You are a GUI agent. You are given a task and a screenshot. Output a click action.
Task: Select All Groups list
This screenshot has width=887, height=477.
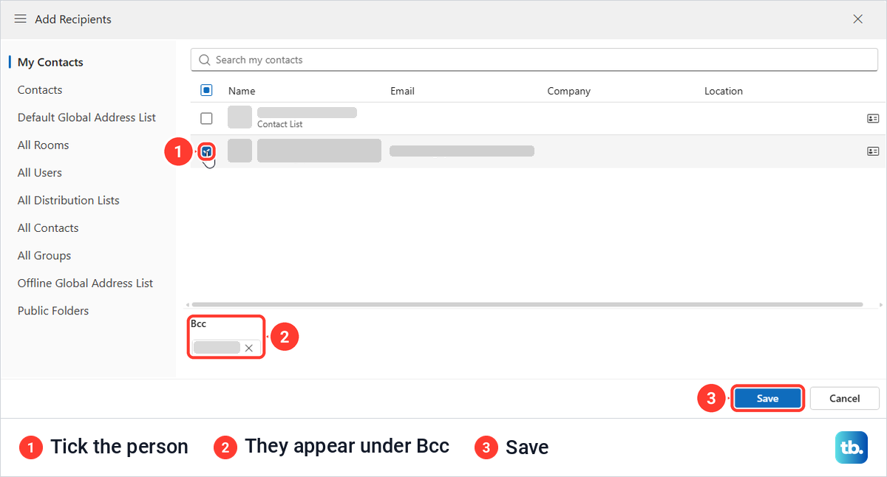pyautogui.click(x=44, y=255)
